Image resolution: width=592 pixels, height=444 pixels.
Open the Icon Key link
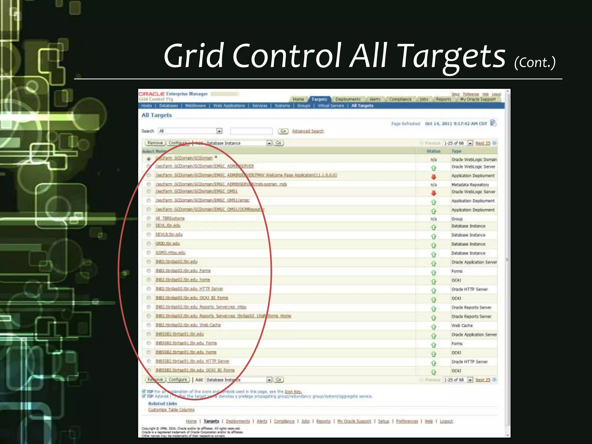[x=293, y=392]
